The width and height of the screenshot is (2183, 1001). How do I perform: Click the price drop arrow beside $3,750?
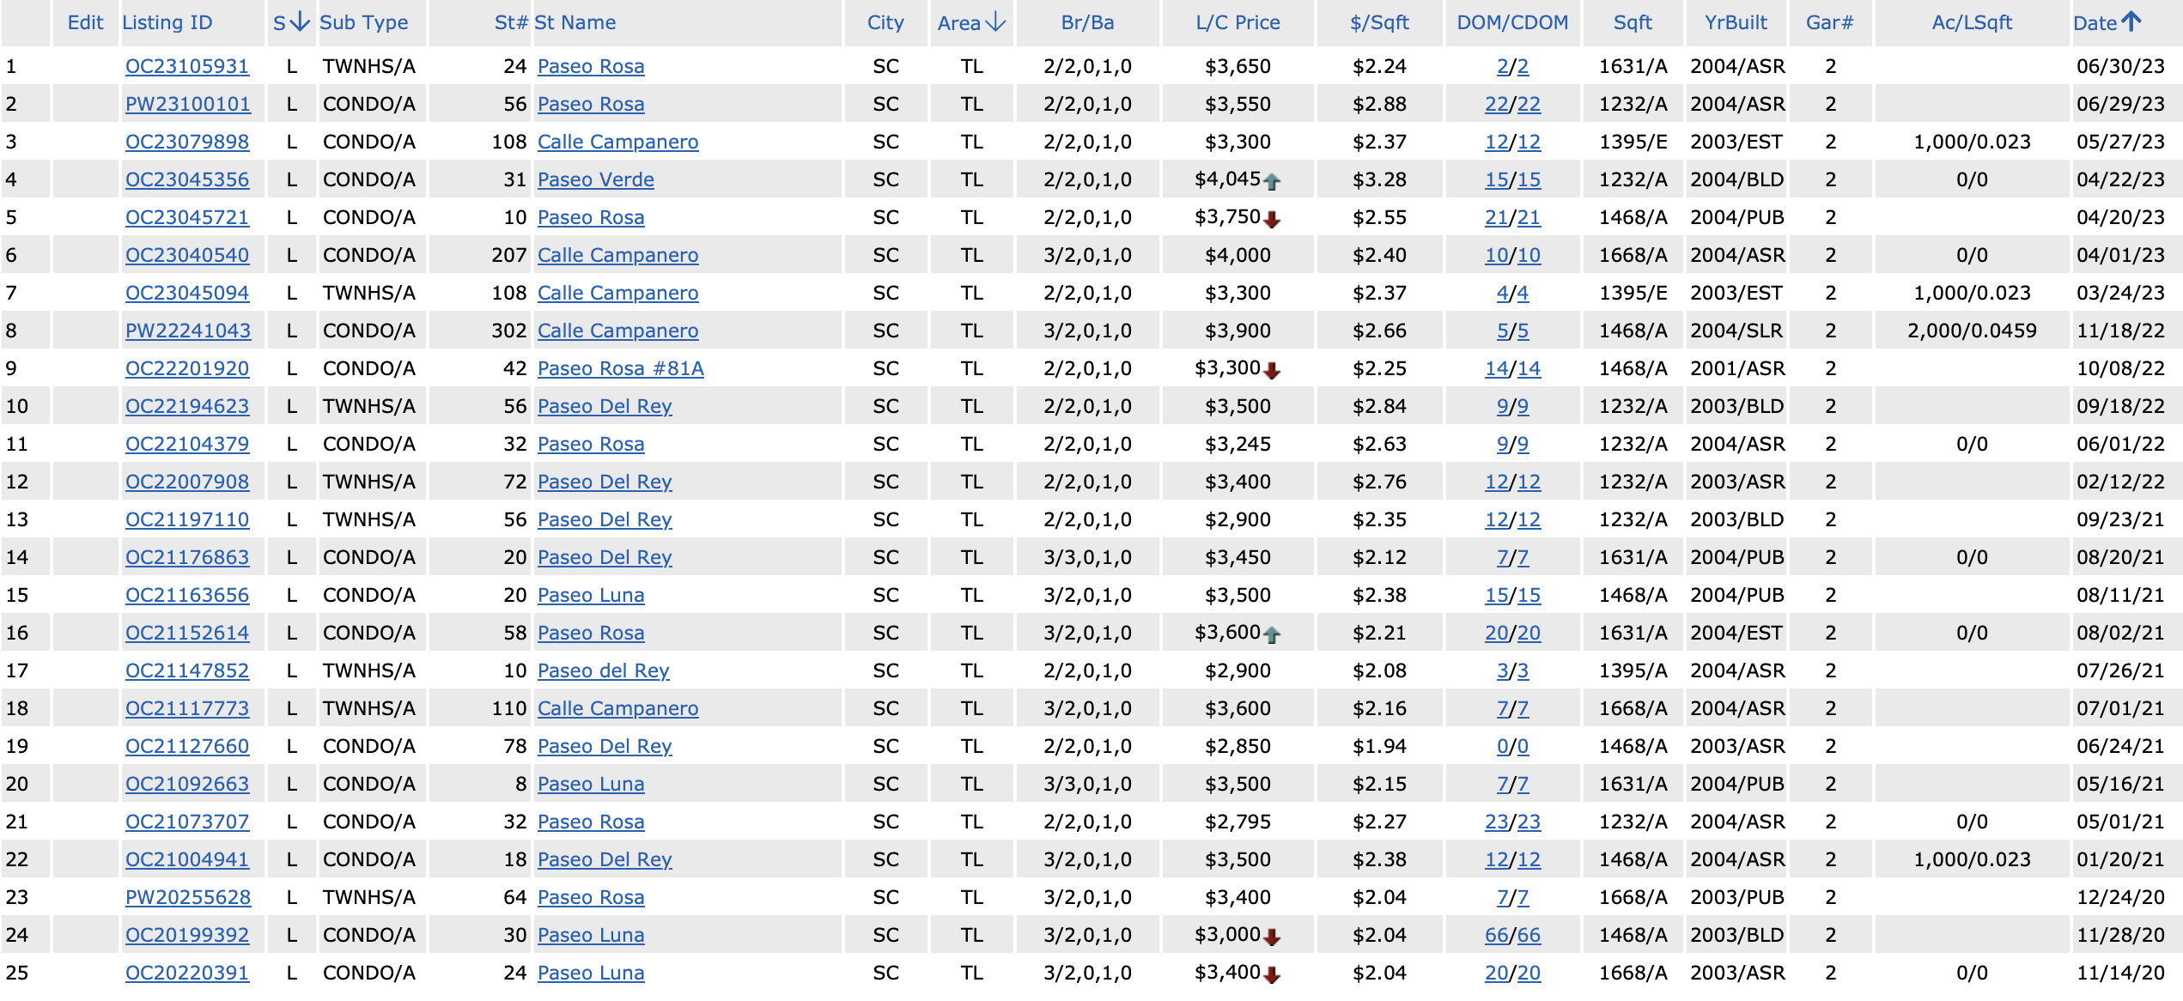point(1272,219)
